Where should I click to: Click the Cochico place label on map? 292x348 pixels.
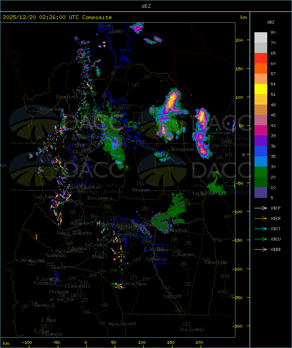172,296
